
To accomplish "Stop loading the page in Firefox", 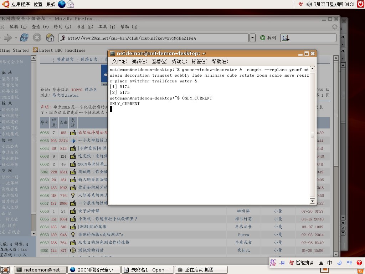I will [x=37, y=37].
